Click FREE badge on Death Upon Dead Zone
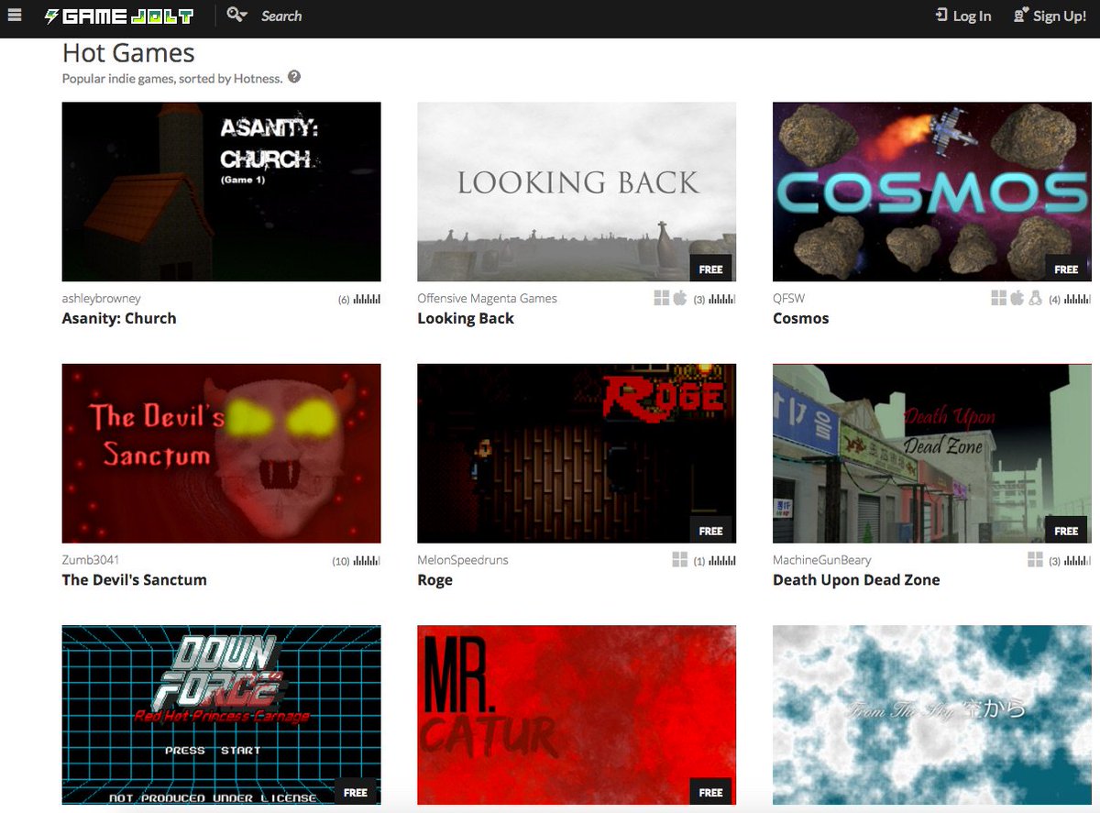 [1066, 531]
